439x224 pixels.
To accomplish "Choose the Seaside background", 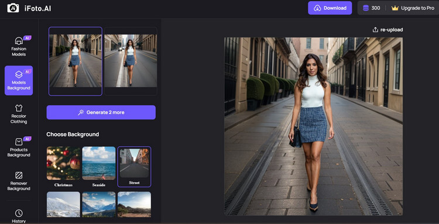I will [x=99, y=167].
